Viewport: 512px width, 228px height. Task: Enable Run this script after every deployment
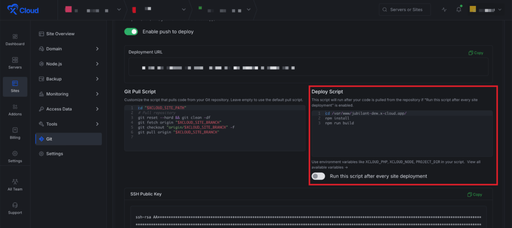[x=318, y=176]
